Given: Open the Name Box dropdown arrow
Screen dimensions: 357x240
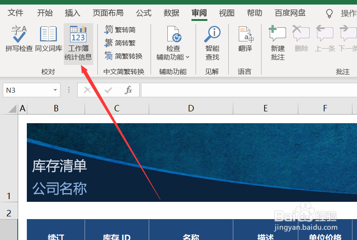Looking at the screenshot, I should (55, 90).
